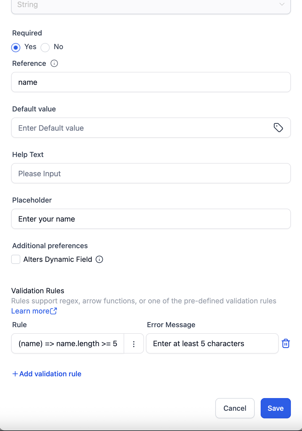The width and height of the screenshot is (302, 431).
Task: Click the Save button
Action: pyautogui.click(x=275, y=408)
